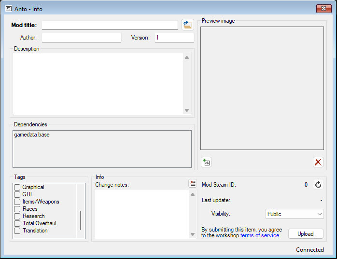The image size is (337, 259).
Task: Click the Description scroll down arrow
Action: 187,110
